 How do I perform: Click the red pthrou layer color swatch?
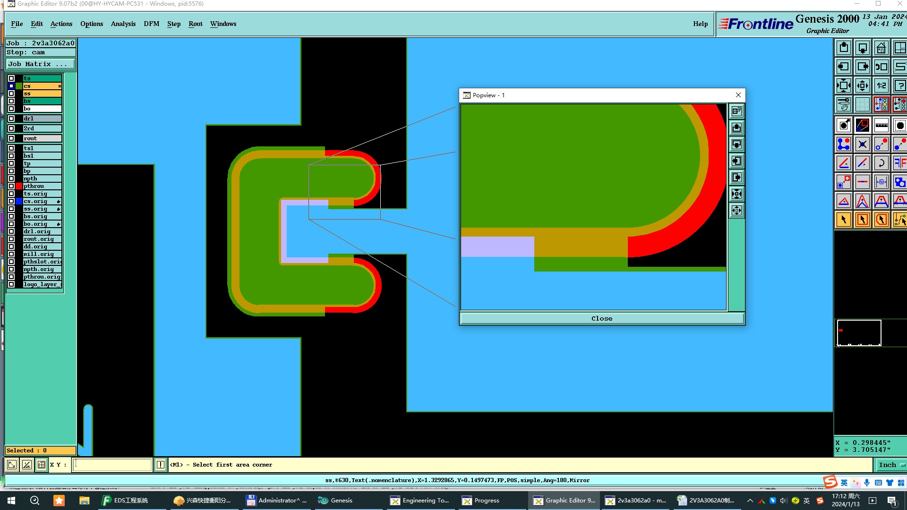click(x=19, y=186)
